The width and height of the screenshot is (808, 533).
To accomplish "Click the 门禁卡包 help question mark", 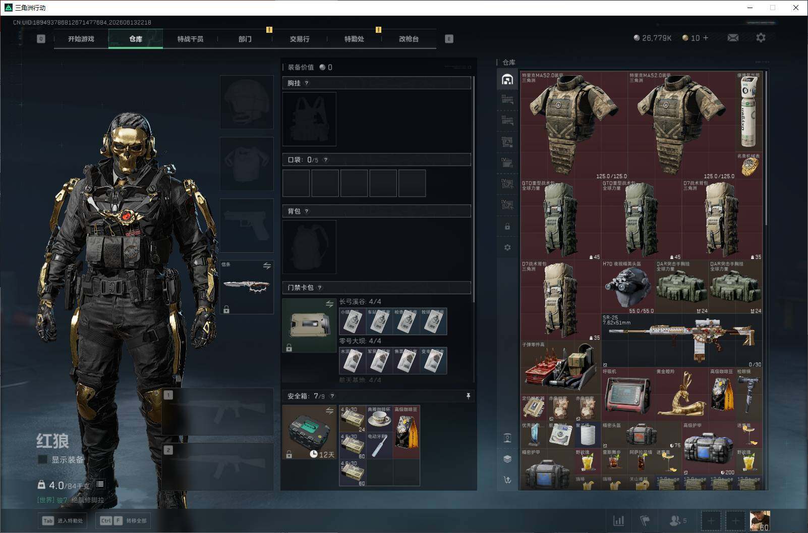I will pyautogui.click(x=320, y=288).
